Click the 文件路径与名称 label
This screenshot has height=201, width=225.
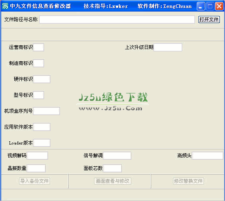coord(21,20)
